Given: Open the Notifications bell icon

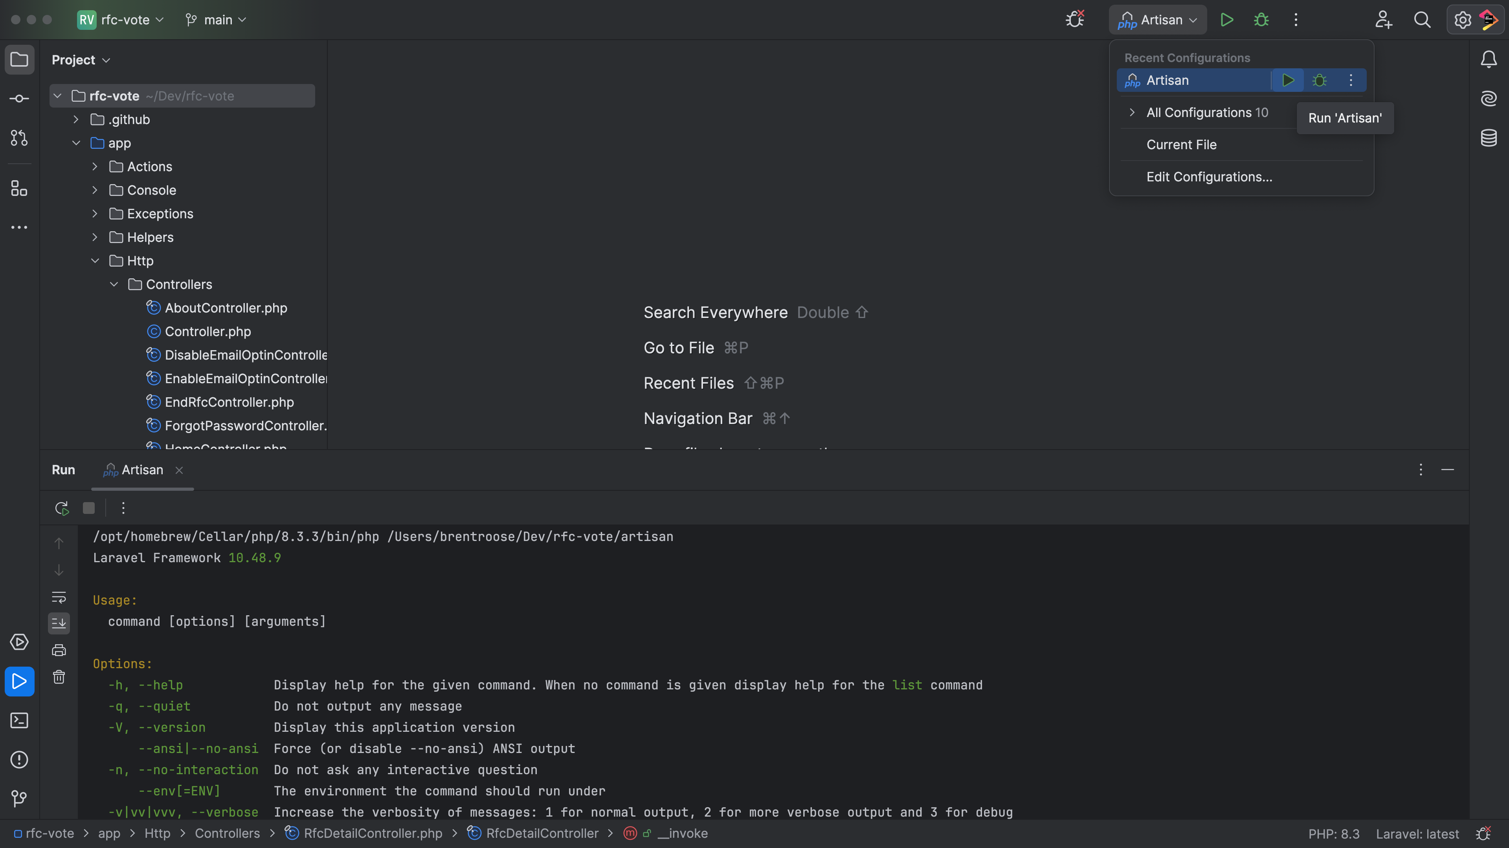Looking at the screenshot, I should [x=1489, y=59].
